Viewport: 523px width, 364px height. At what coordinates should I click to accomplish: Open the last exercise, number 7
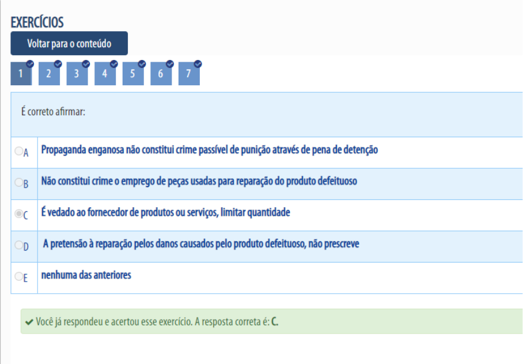pyautogui.click(x=188, y=74)
